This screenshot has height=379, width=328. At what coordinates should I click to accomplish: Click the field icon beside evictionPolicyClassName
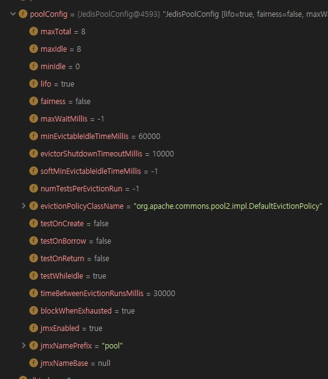coord(34,206)
